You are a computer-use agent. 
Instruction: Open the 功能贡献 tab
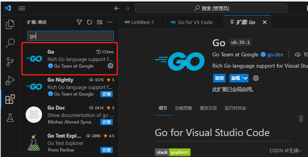[184, 108]
